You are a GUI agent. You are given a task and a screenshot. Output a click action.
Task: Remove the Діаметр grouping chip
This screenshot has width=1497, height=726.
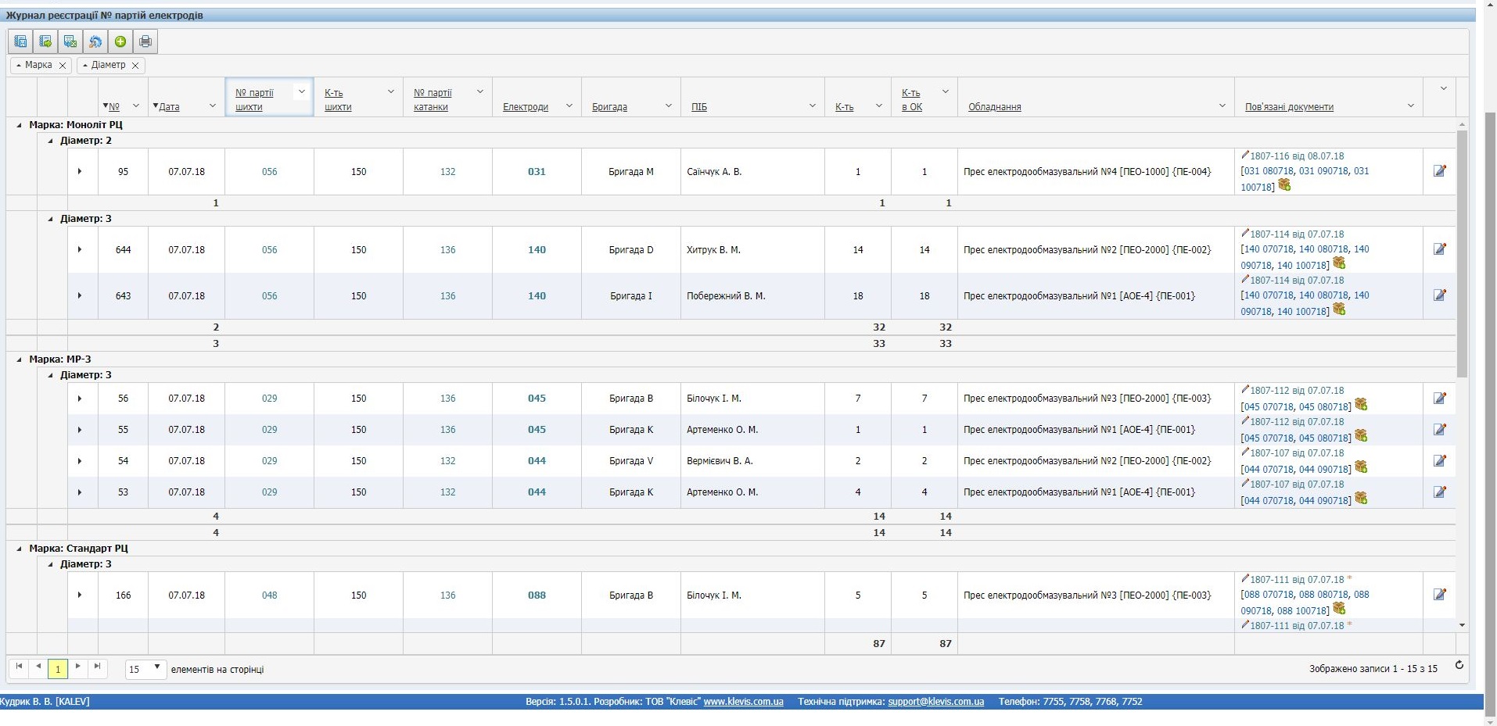[x=135, y=66]
